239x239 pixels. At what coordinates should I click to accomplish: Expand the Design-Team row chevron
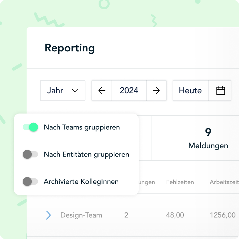click(x=48, y=215)
